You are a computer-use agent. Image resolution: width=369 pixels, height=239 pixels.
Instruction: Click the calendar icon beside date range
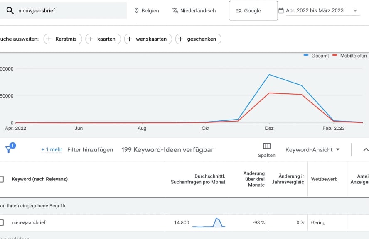tap(281, 10)
